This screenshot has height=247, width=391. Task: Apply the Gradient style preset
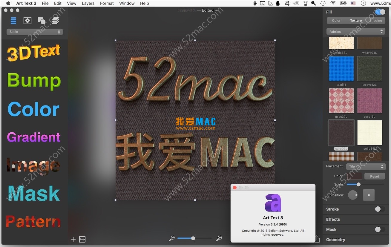[x=34, y=137]
